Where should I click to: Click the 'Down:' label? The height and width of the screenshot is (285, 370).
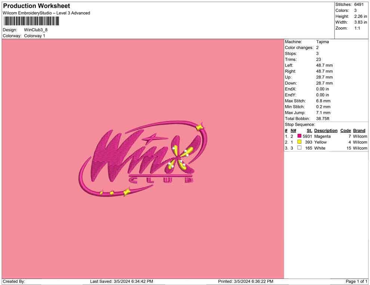(291, 83)
